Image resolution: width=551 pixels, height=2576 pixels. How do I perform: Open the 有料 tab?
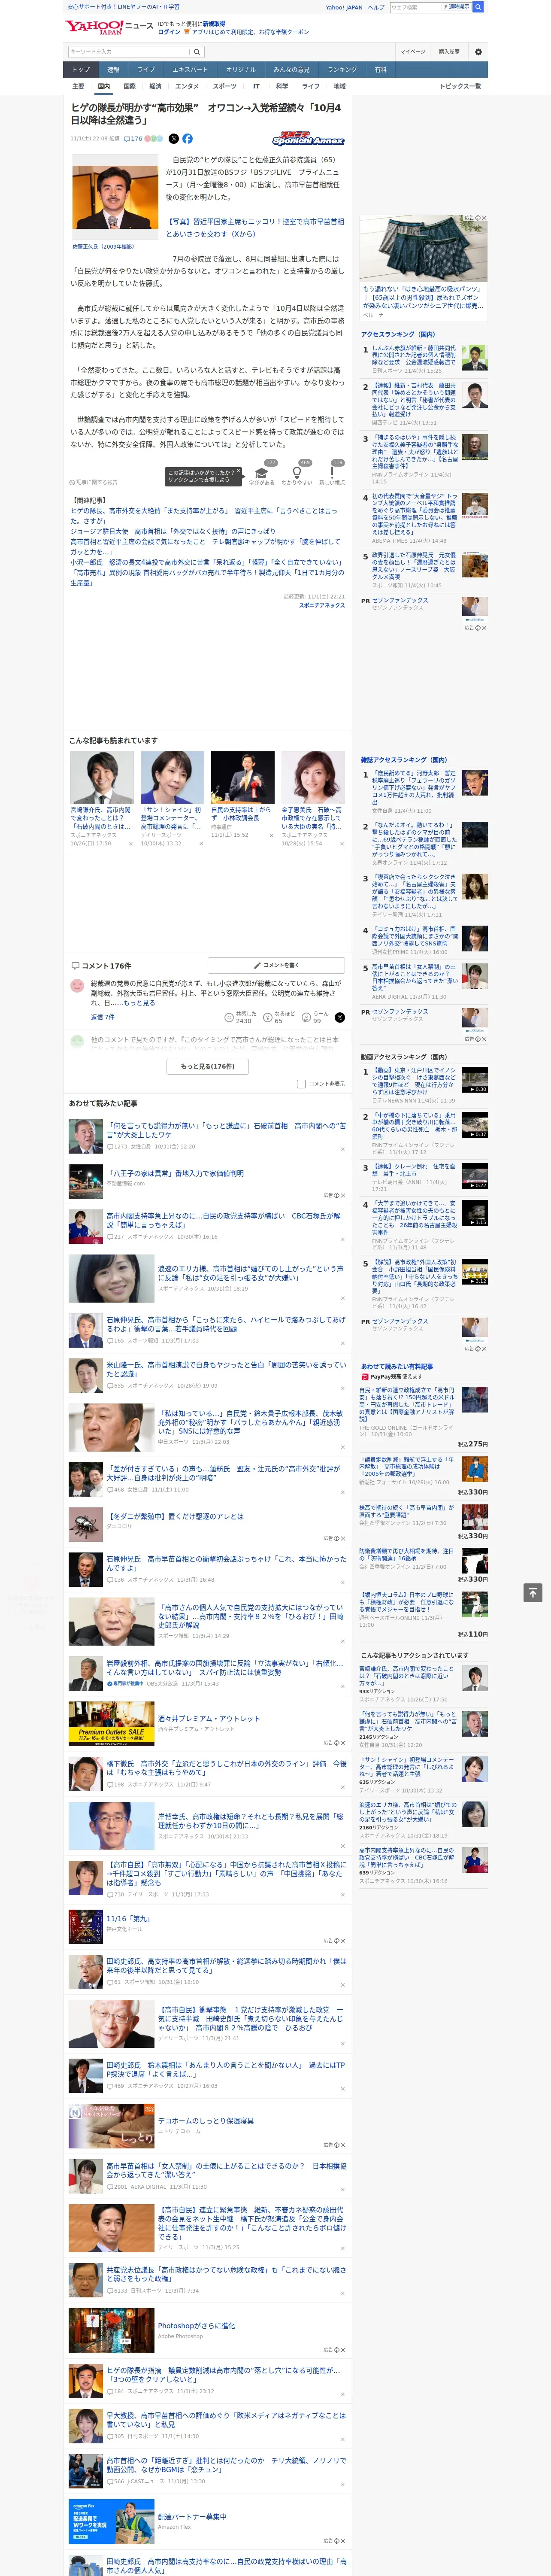[x=381, y=70]
